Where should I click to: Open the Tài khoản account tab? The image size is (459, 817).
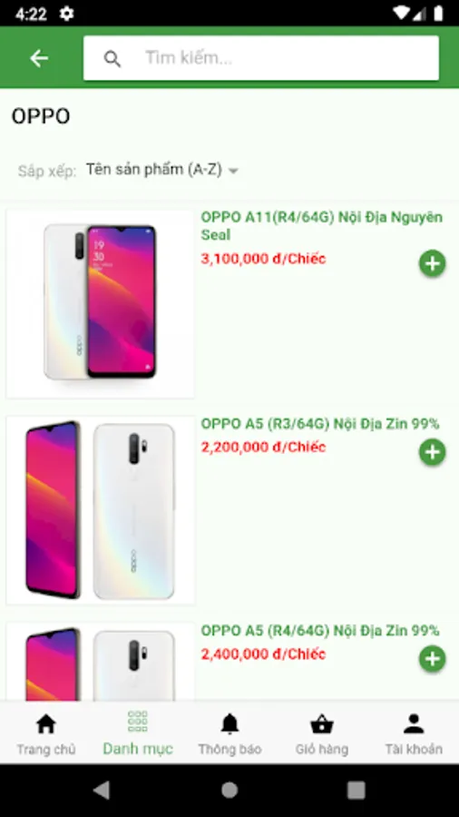tap(414, 734)
